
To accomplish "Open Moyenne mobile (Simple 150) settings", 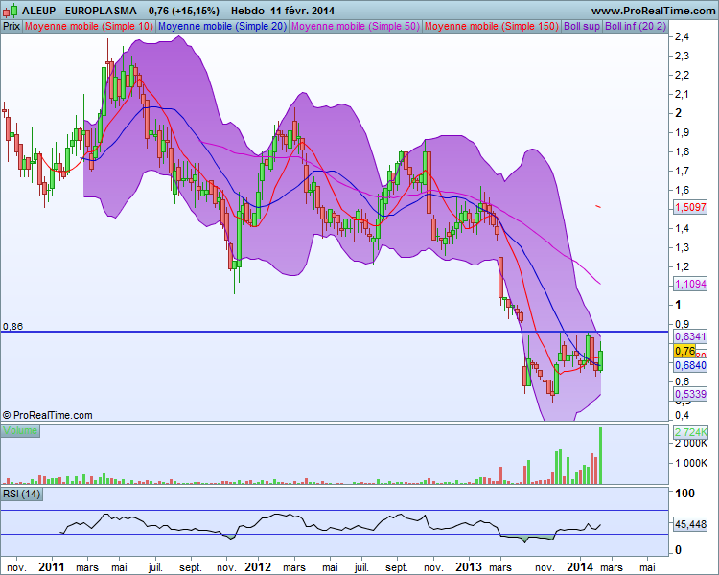I will point(492,26).
